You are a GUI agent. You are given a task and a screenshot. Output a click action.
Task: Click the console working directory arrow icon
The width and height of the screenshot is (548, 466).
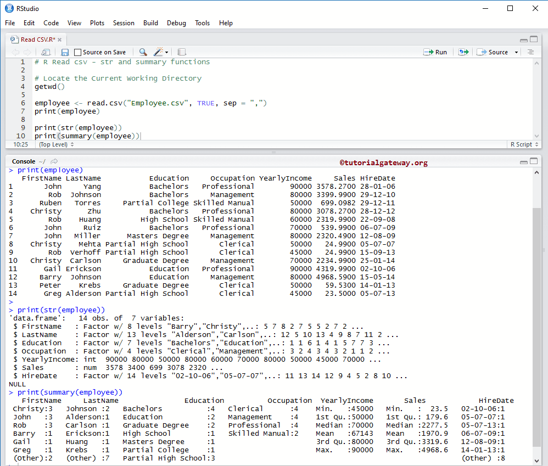54,161
